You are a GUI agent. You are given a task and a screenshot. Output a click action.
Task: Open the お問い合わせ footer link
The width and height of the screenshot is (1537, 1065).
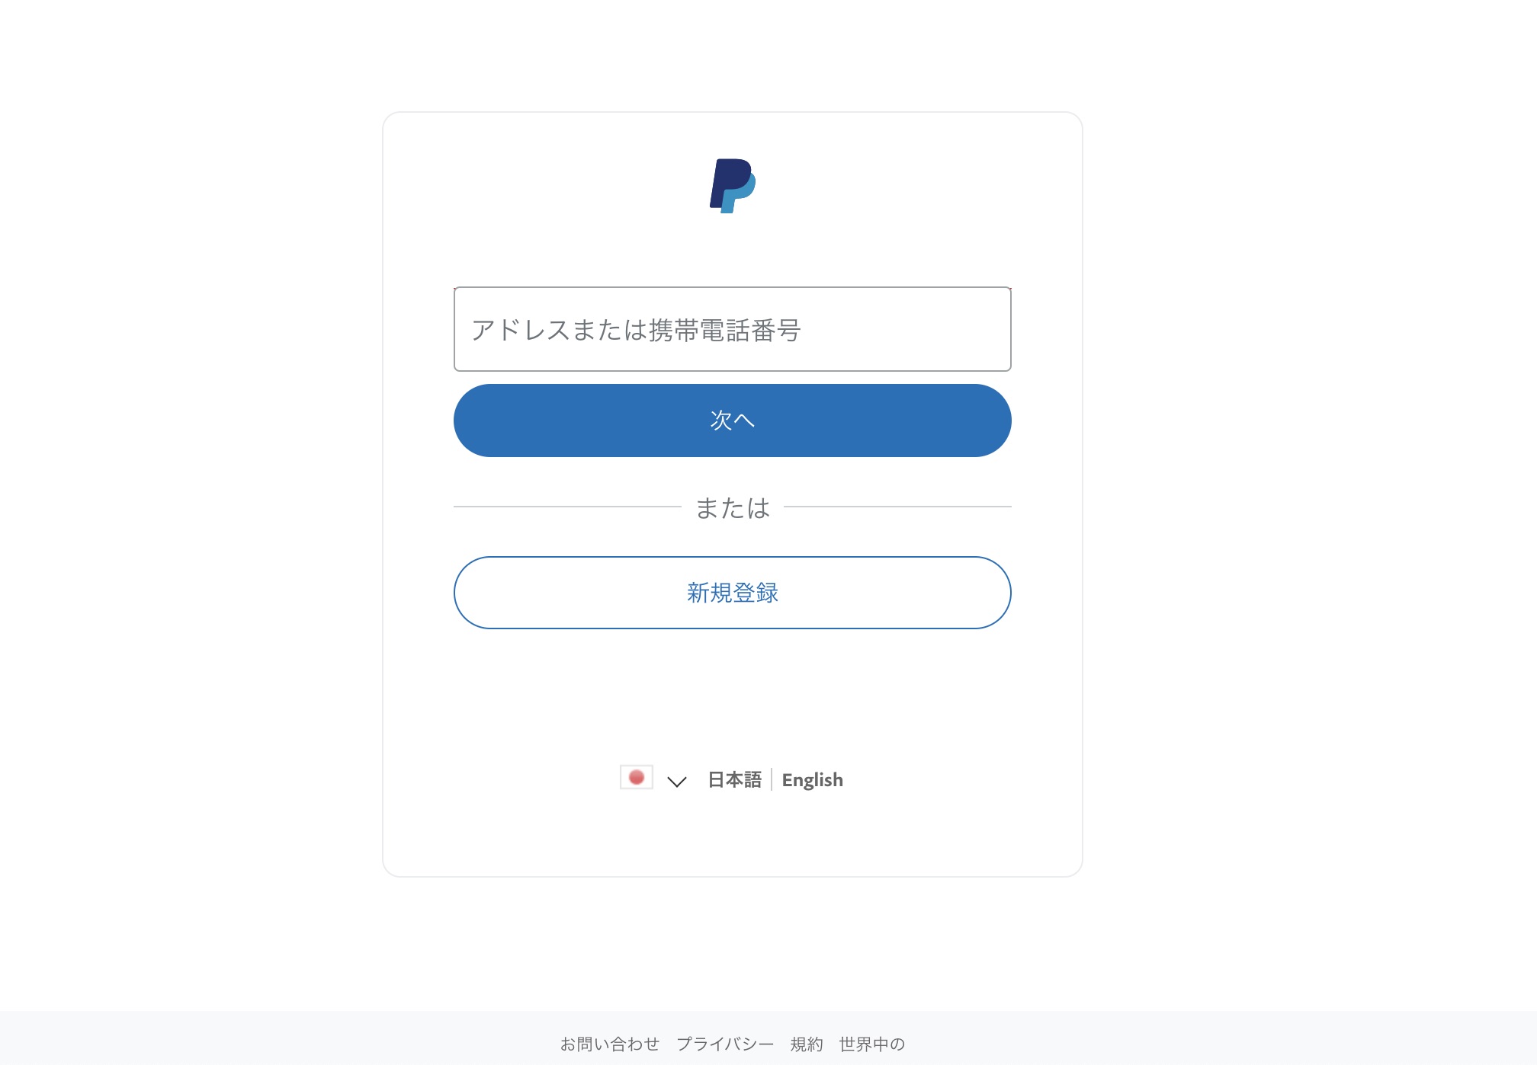tap(610, 1044)
